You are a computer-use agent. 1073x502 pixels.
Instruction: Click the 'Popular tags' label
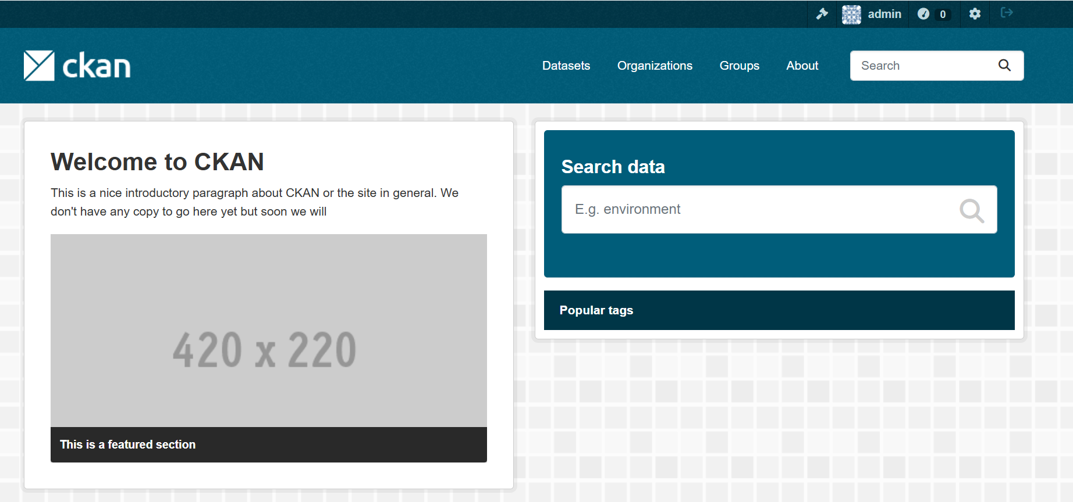click(x=596, y=310)
